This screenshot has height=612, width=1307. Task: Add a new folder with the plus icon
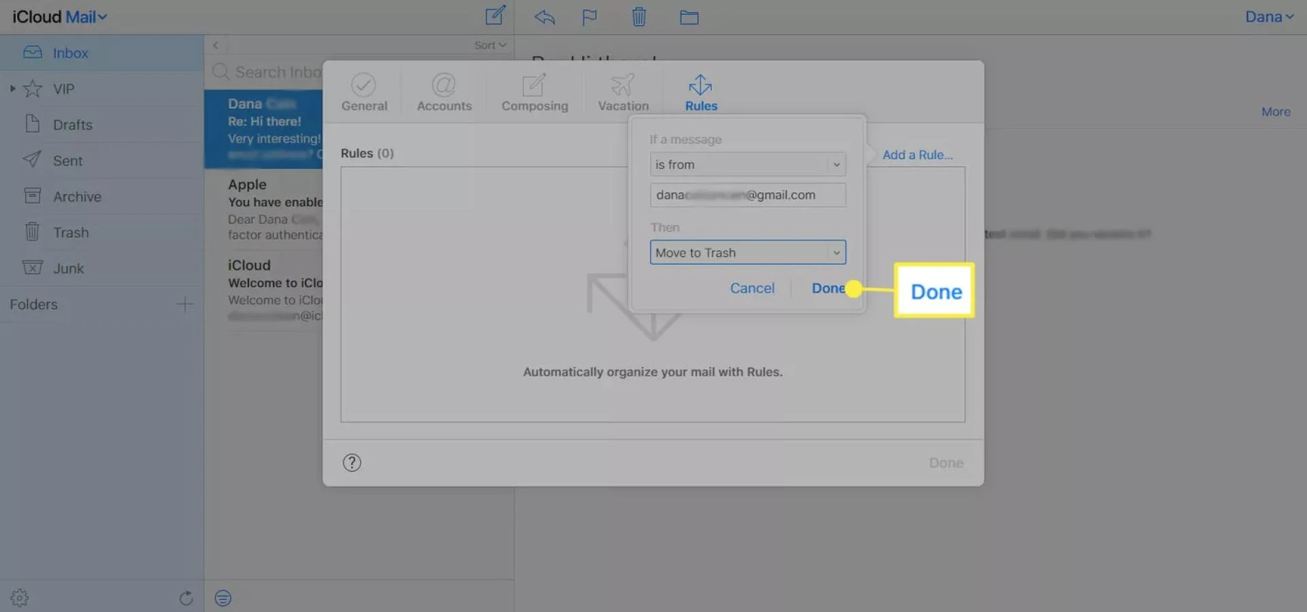(x=185, y=304)
